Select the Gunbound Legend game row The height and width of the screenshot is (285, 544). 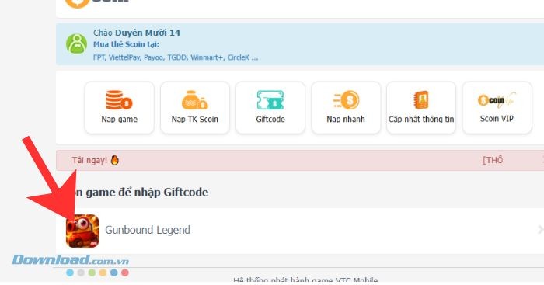point(300,231)
